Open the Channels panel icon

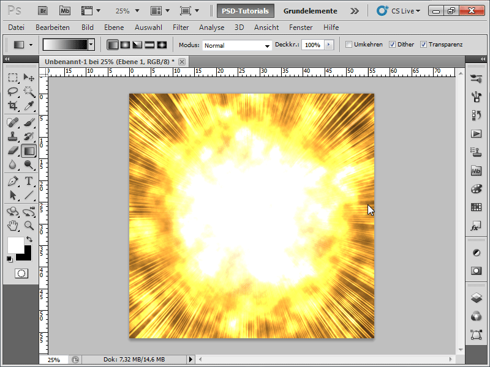click(x=476, y=316)
